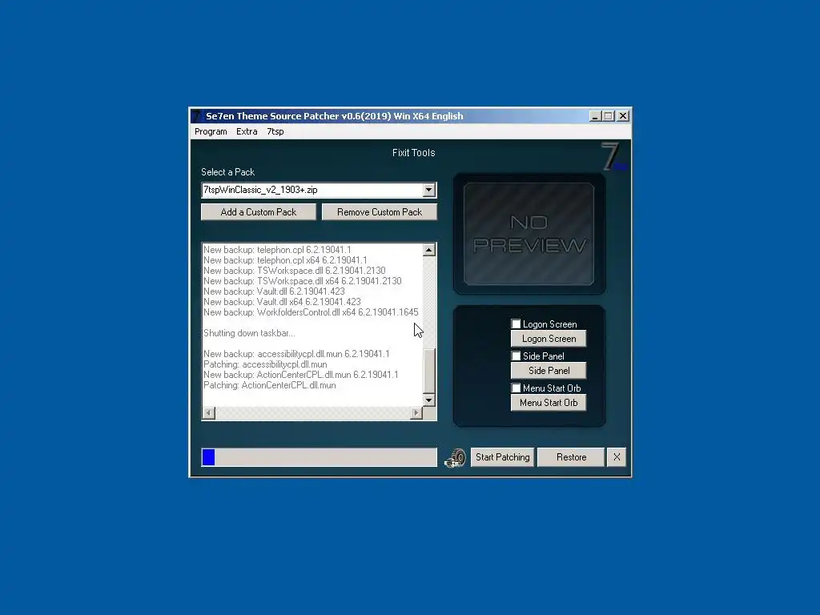Open the 7tsp menu
820x615 pixels.
(275, 131)
